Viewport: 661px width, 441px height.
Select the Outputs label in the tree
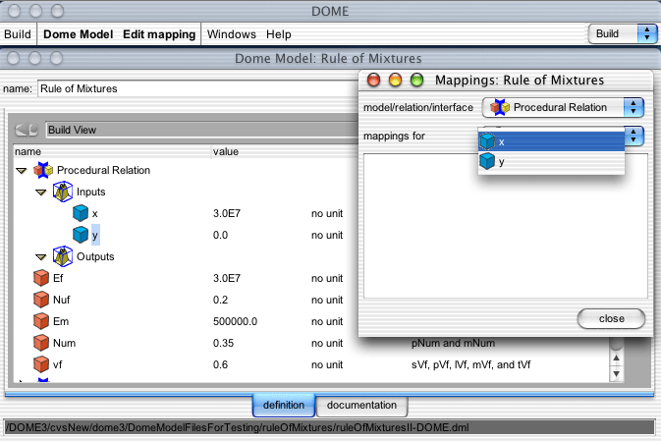[x=95, y=256]
